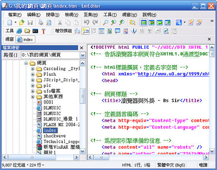
Task: Select the index document tab
Action: point(25,40)
